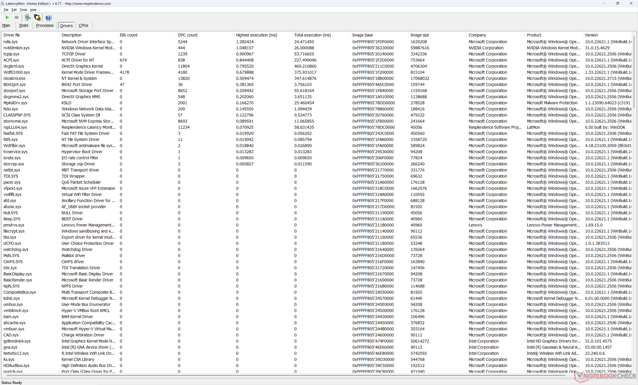This screenshot has width=638, height=385.
Task: Click the LatencyMon title bar app icon
Action: 3,3
